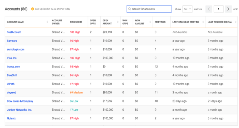Open the Dow Jones & Company link
239x128 pixels.
point(20,101)
